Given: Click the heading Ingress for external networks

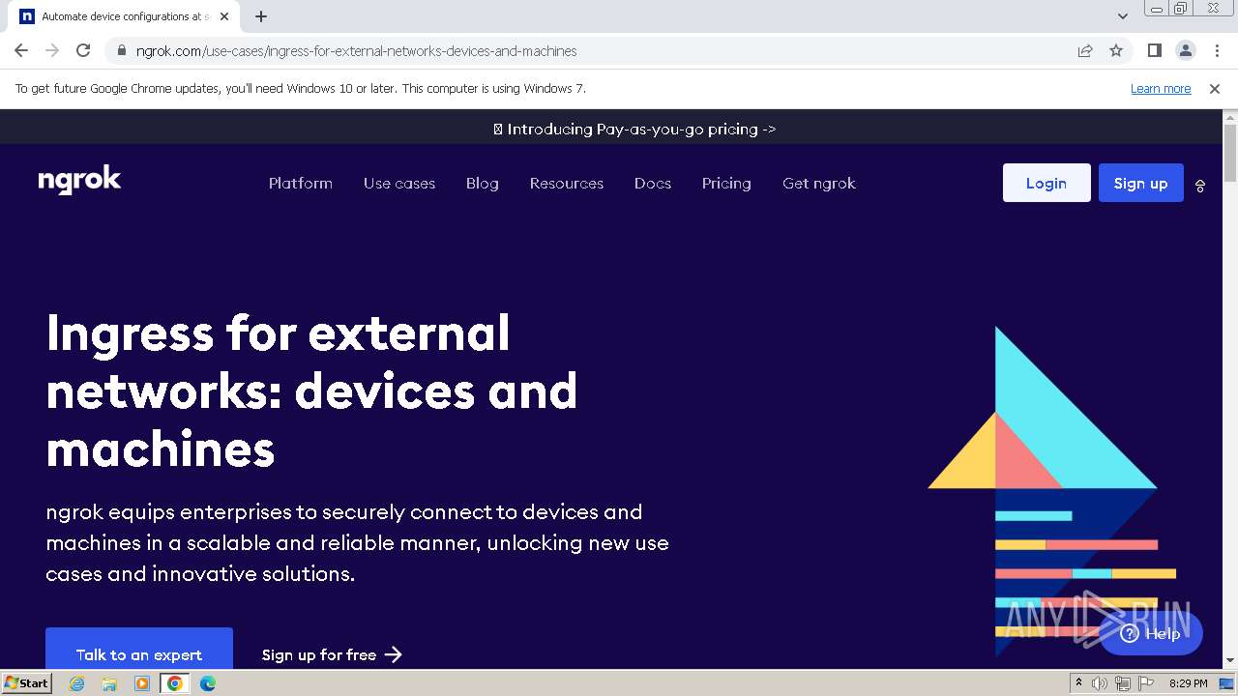Looking at the screenshot, I should coord(311,391).
